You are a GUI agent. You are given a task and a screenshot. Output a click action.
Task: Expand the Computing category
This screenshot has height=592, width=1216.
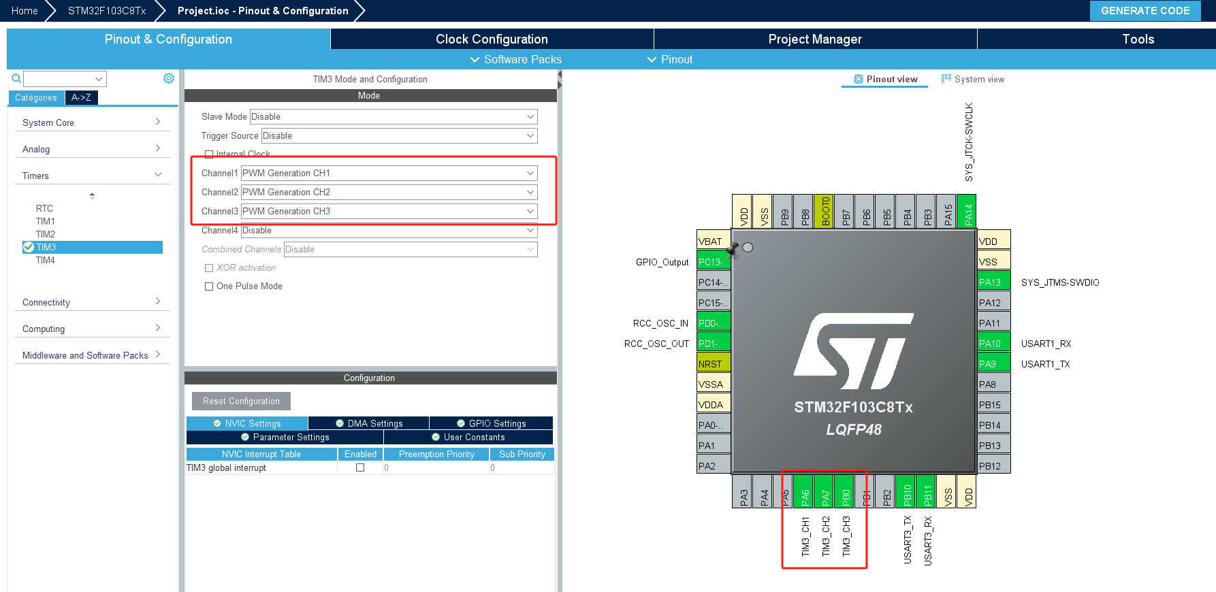click(x=92, y=329)
